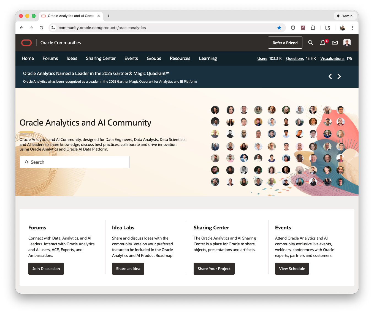The image size is (374, 314).
Task: Open the Questions link showing 15.3 K
Action: point(295,58)
